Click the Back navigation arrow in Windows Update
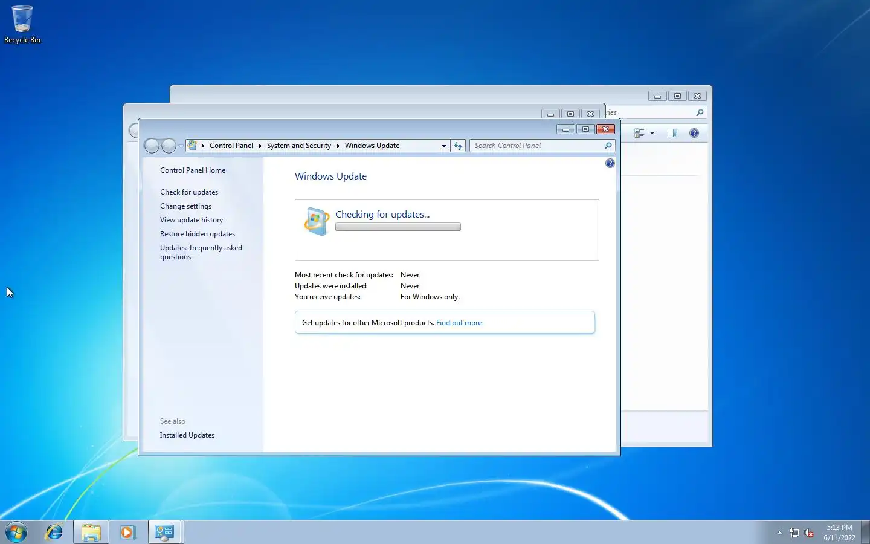This screenshot has height=544, width=870. pyautogui.click(x=152, y=146)
